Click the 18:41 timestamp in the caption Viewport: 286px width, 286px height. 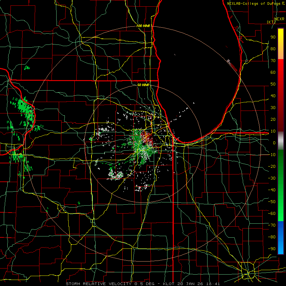(x=213, y=284)
